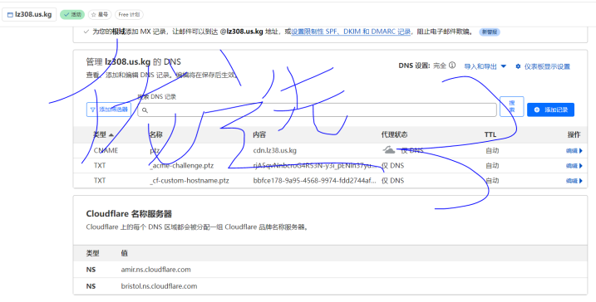Open the SPF, DKIM and DMARC link
The height and width of the screenshot is (302, 596).
tap(351, 32)
